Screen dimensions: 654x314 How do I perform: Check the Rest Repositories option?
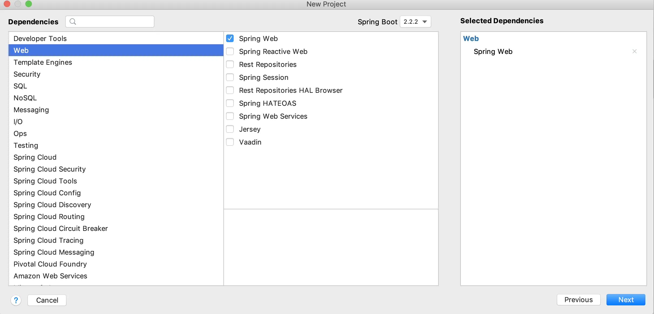230,64
